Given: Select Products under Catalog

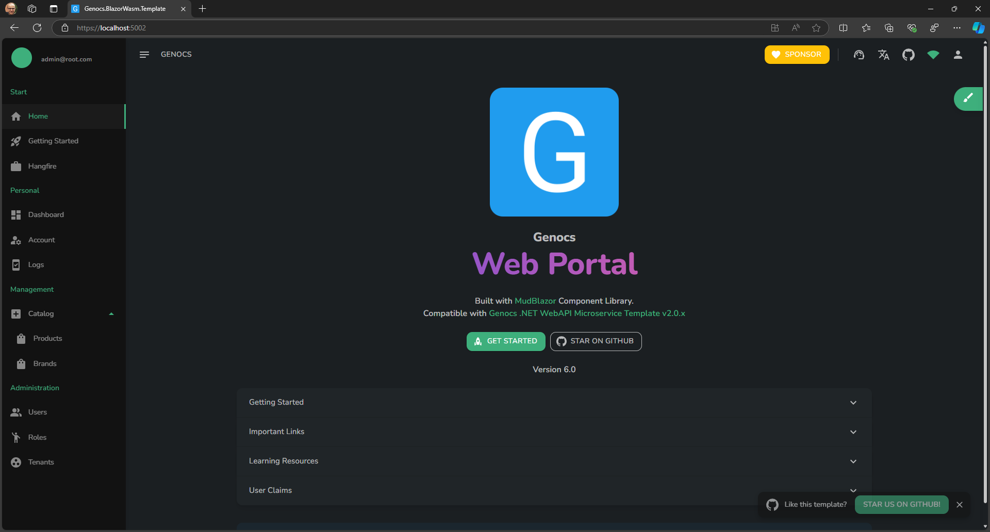Looking at the screenshot, I should pos(47,339).
